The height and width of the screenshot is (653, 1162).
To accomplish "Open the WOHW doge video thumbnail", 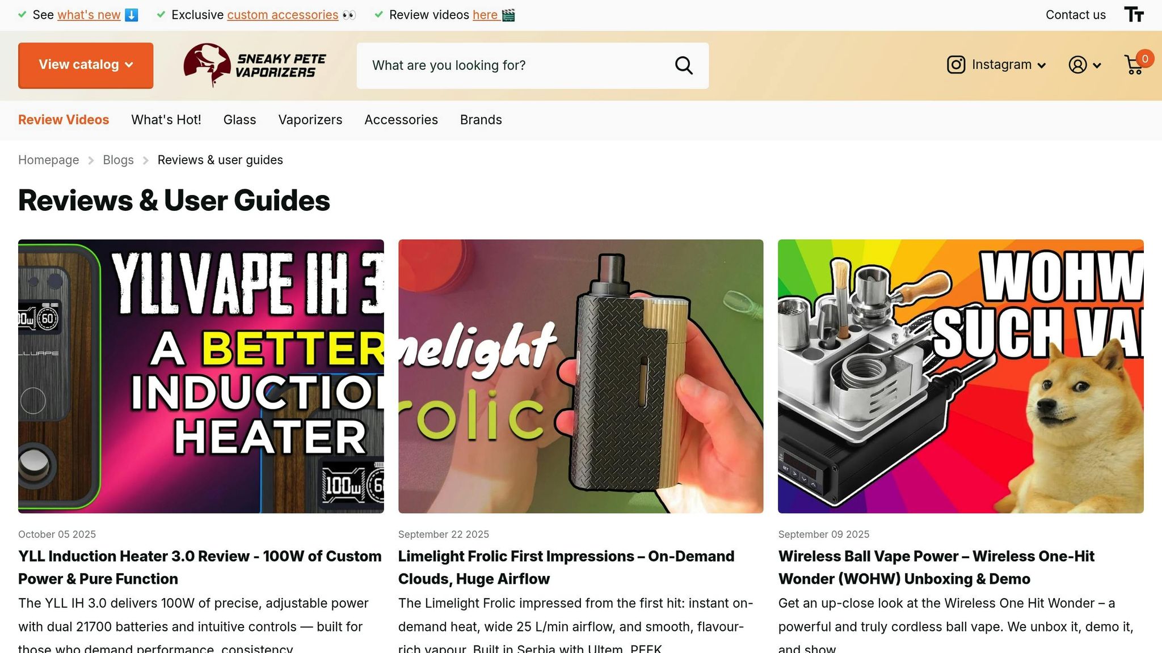I will [961, 376].
